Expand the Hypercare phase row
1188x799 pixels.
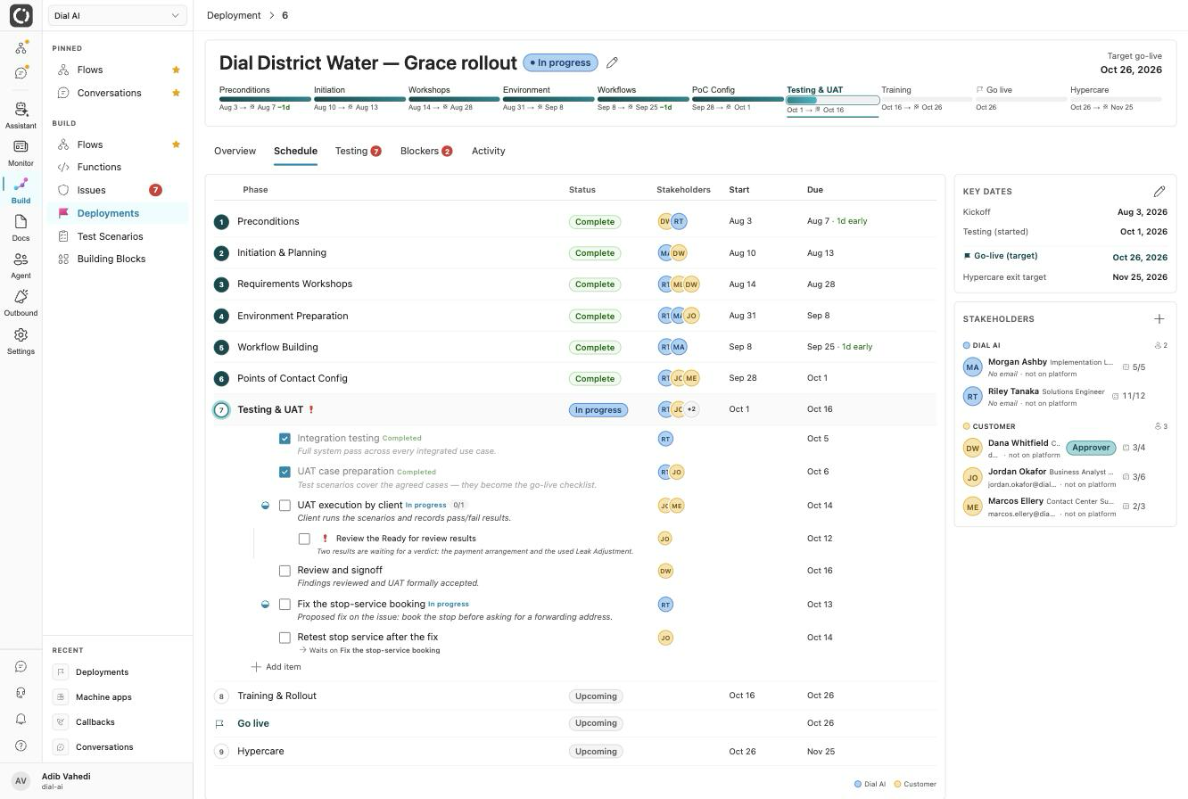(x=575, y=751)
